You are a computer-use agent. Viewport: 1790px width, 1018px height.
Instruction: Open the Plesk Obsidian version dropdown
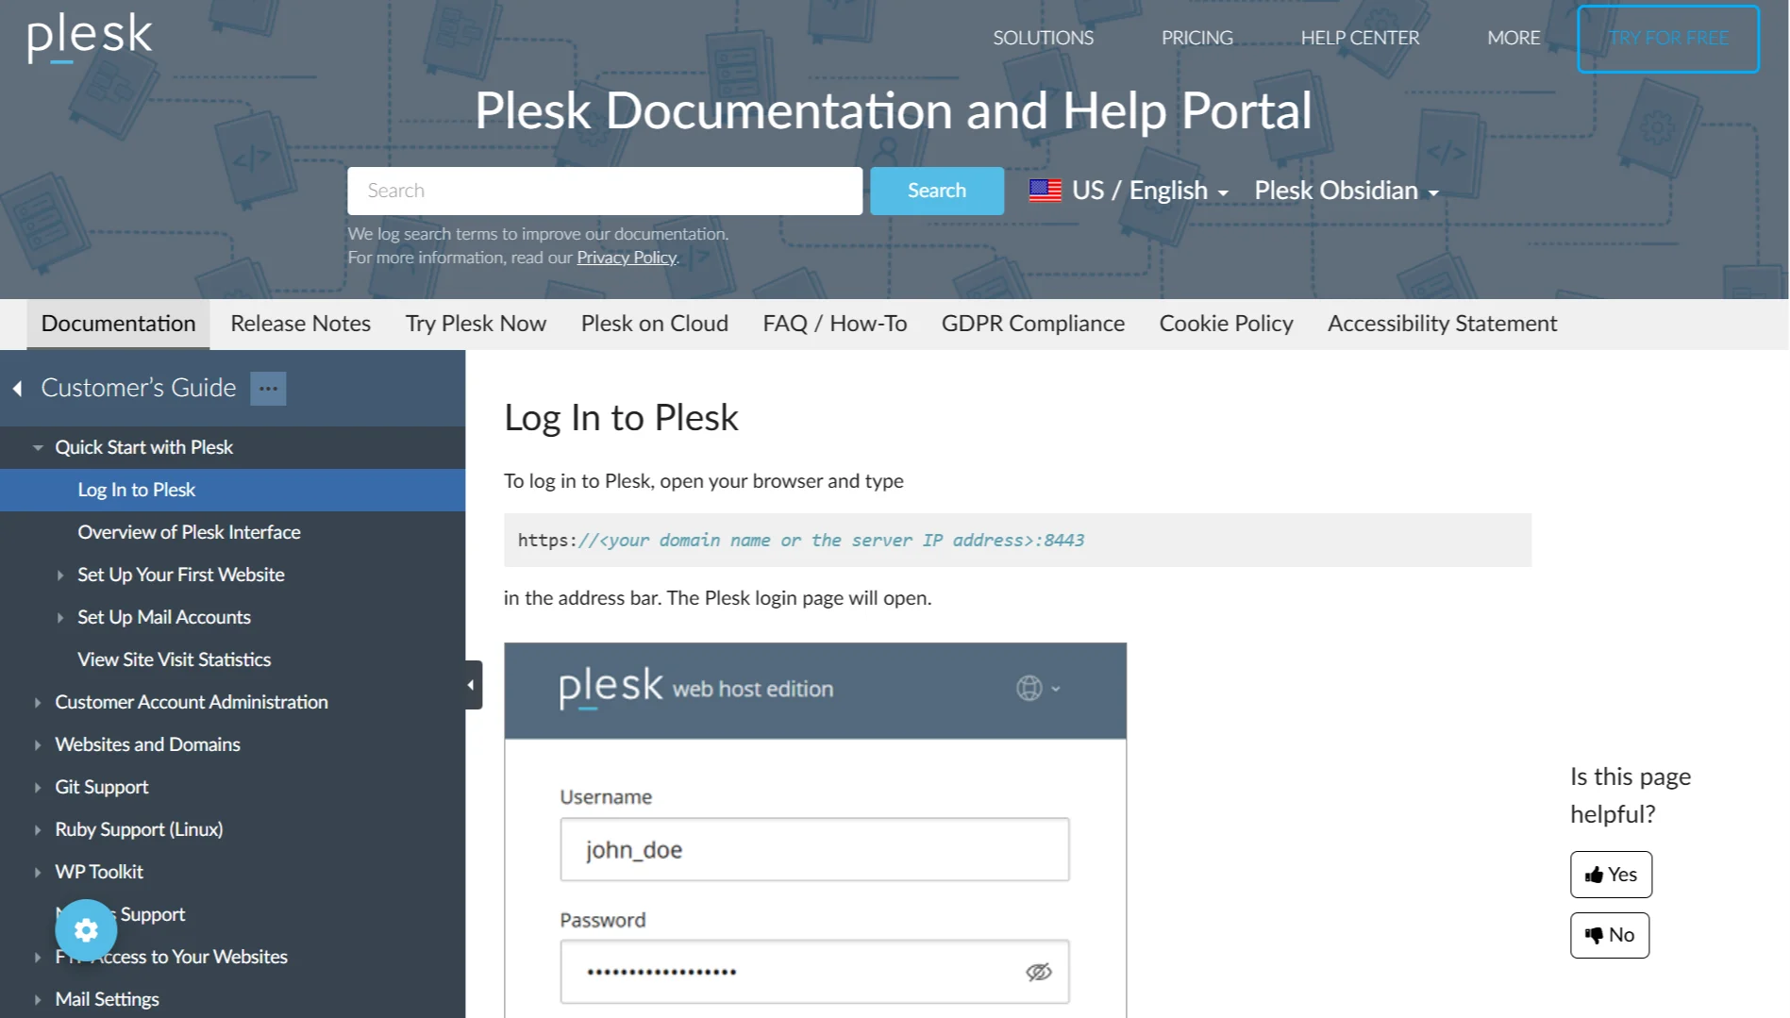pyautogui.click(x=1347, y=191)
